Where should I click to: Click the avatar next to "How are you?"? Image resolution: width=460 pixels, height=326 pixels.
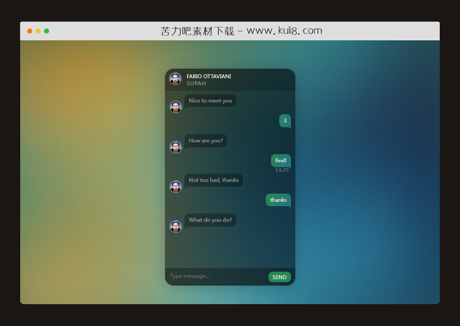coord(176,147)
